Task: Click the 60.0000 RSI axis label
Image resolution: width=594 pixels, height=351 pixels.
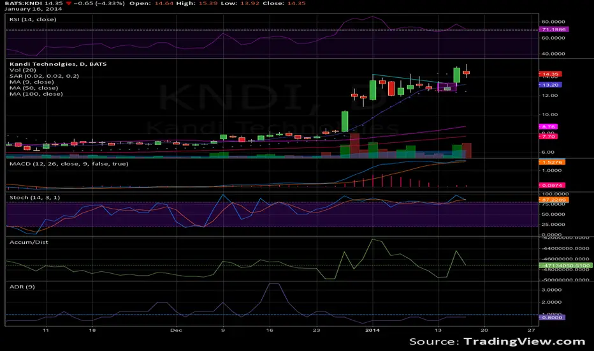Action: [x=553, y=38]
